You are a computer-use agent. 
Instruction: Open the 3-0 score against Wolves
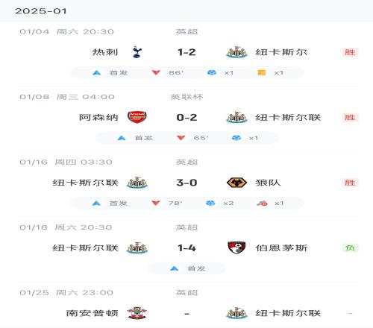186,183
